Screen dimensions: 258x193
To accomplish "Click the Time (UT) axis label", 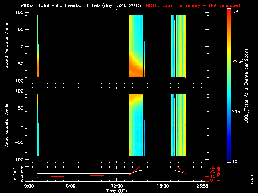I will 117,191.
